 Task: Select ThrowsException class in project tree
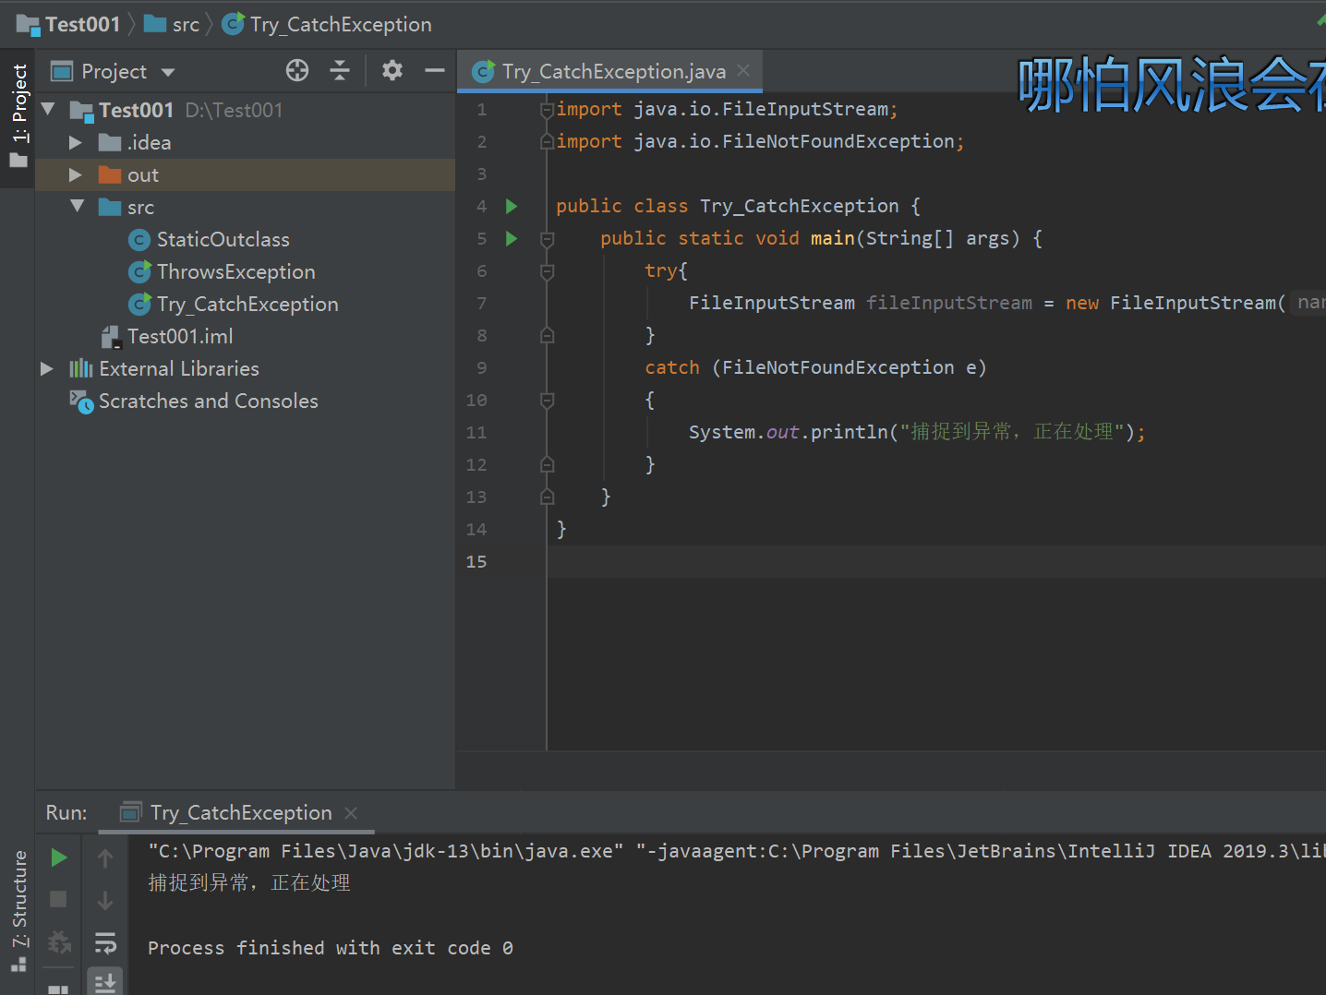(235, 272)
